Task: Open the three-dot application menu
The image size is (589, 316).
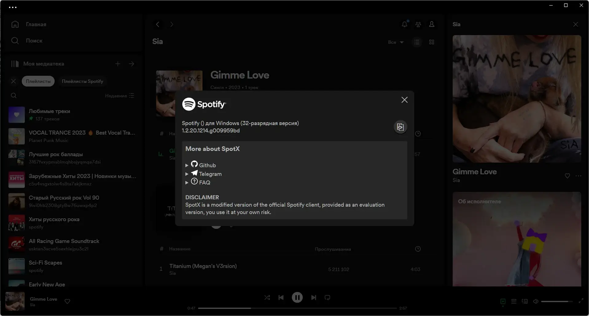Action: (x=13, y=7)
